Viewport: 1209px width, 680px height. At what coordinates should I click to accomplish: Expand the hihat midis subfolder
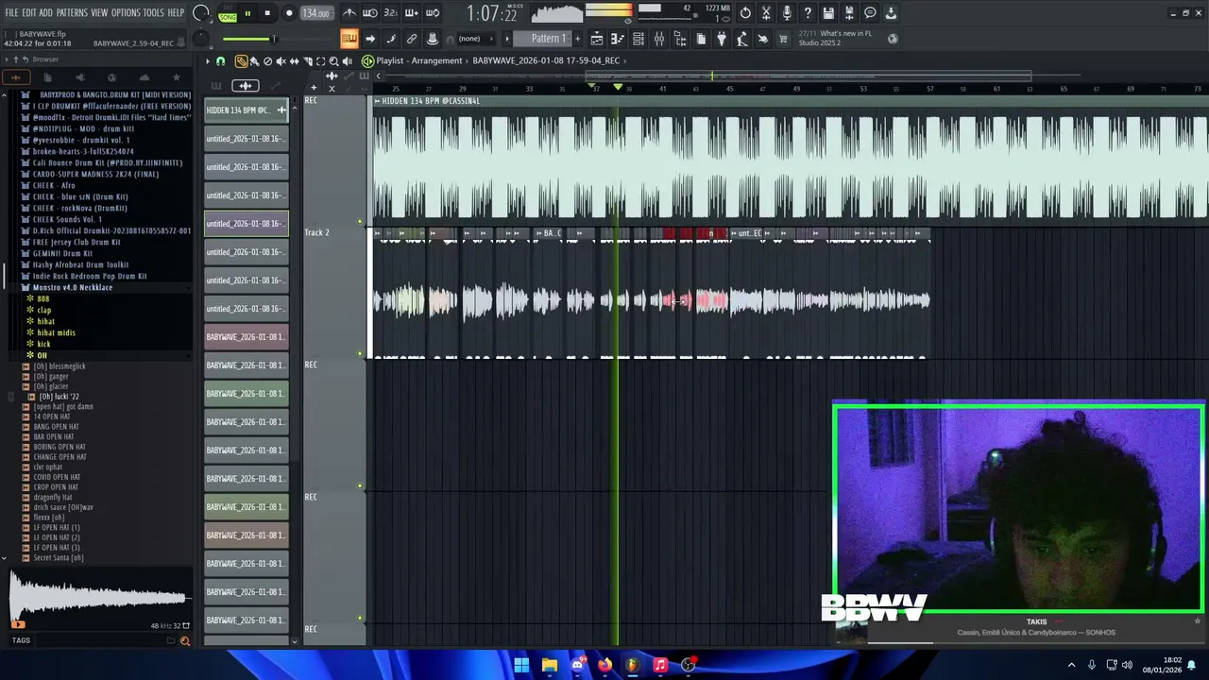tap(56, 332)
